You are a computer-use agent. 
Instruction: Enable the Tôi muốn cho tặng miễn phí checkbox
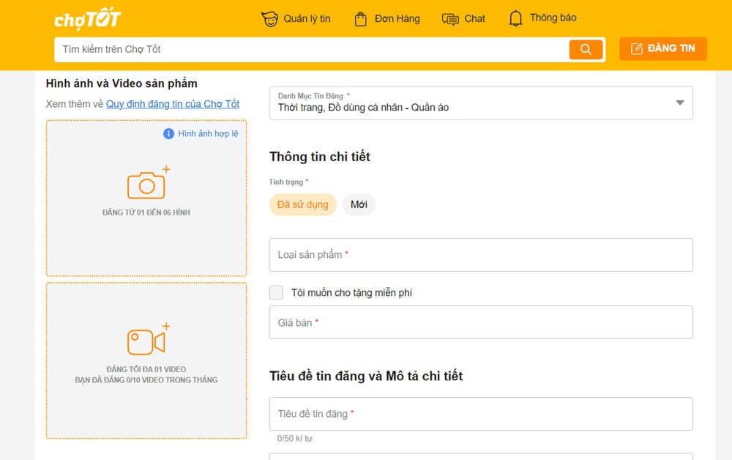coord(277,292)
